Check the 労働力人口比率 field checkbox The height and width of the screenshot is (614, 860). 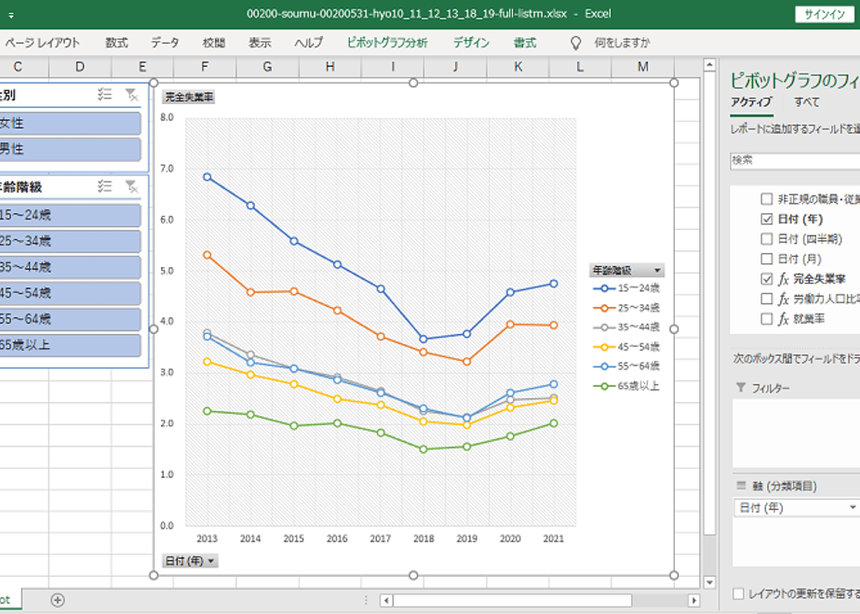click(767, 299)
